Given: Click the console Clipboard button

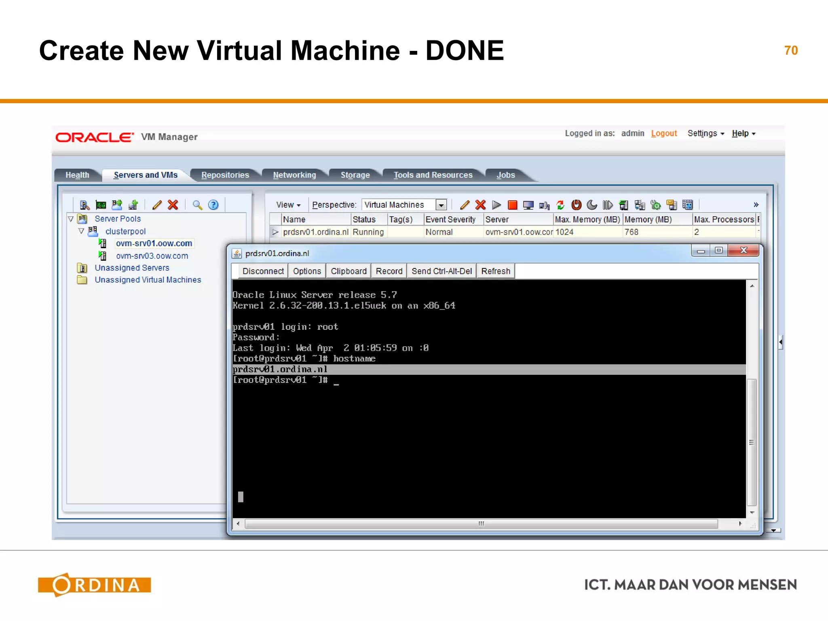Looking at the screenshot, I should click(x=349, y=271).
